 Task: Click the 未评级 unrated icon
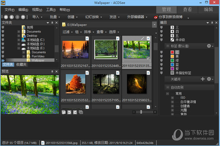click(172, 40)
